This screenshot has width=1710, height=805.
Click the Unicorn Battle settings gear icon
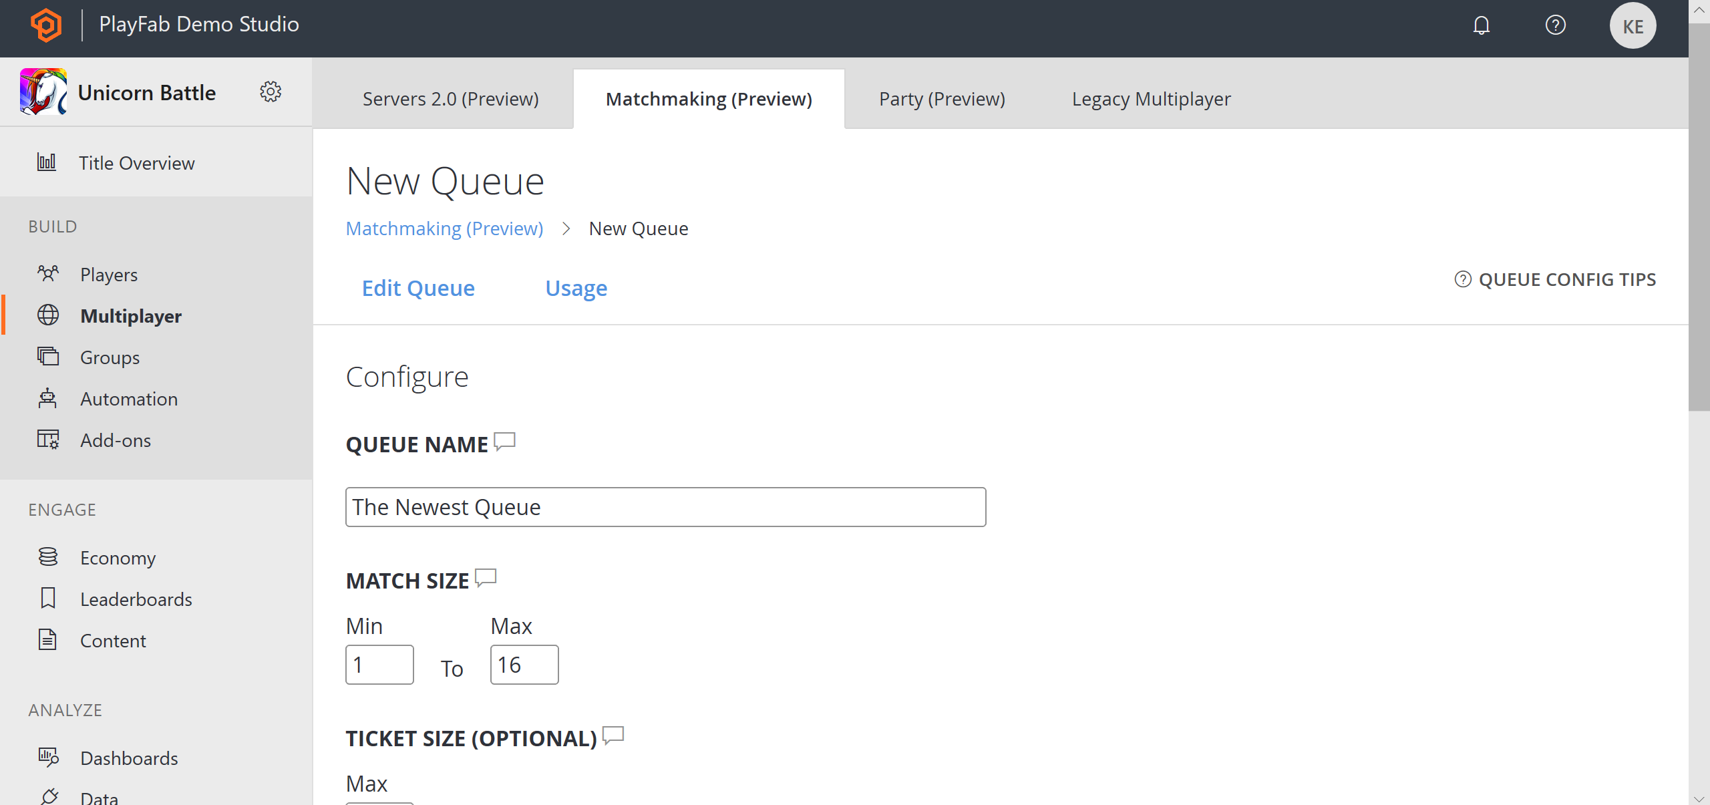[271, 92]
